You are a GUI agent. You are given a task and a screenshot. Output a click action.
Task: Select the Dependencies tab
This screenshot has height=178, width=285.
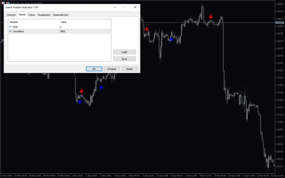point(60,15)
